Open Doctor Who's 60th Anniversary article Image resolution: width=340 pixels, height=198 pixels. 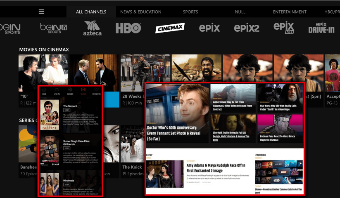click(x=178, y=113)
